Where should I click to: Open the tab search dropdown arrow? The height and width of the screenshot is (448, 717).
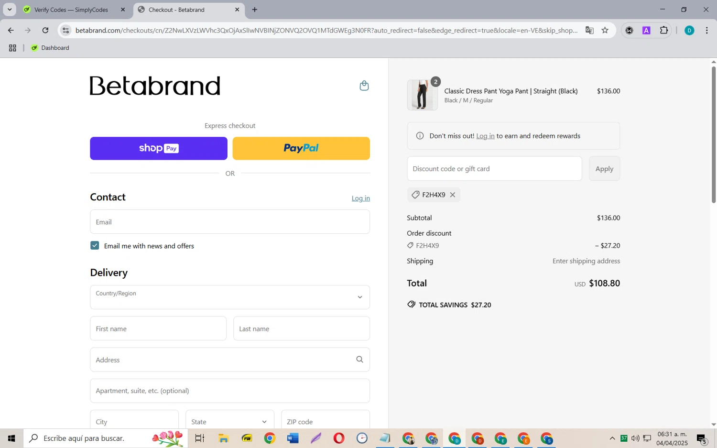click(9, 9)
